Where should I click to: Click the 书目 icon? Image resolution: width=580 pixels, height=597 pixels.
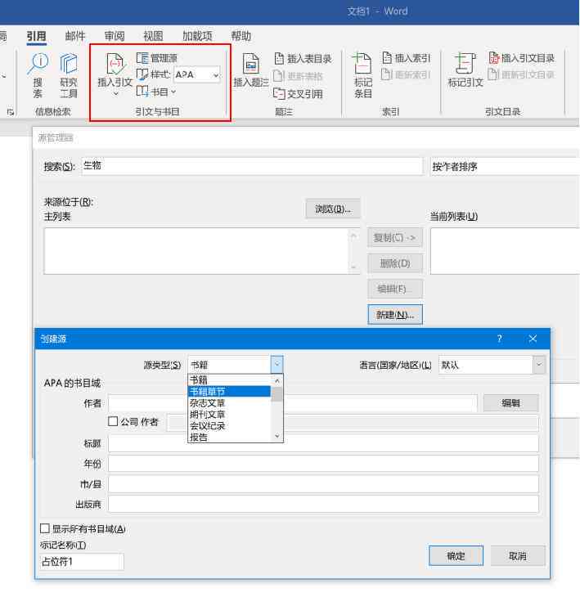click(142, 92)
